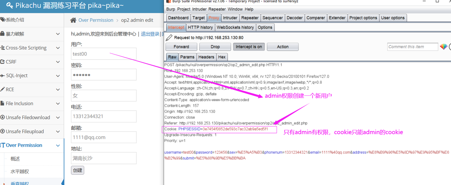Expand the RCE chevron
The image size is (451, 185).
(58, 89)
